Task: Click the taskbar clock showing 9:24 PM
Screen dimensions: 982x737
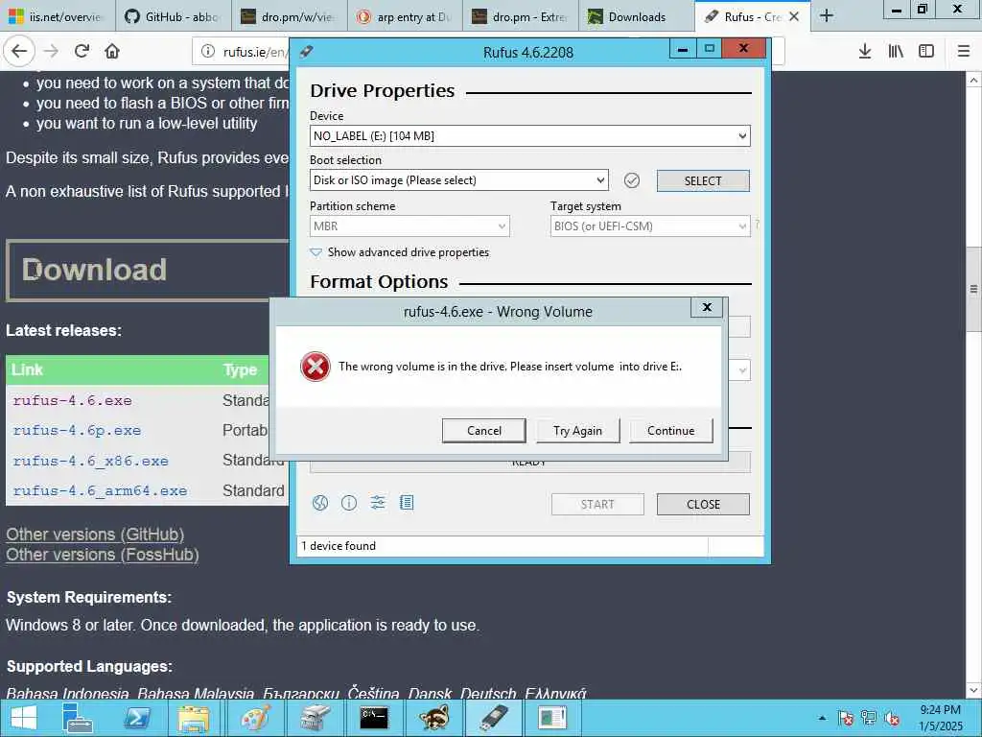Action: [x=940, y=718]
